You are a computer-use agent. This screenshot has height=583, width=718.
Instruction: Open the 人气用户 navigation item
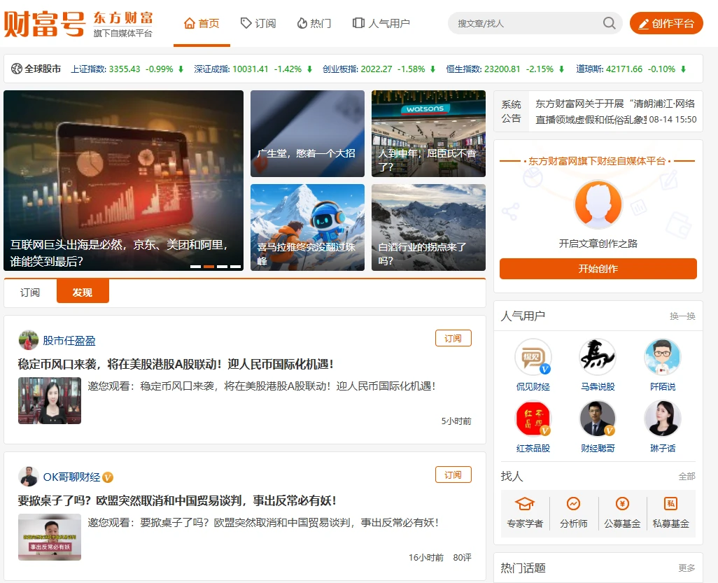point(381,23)
